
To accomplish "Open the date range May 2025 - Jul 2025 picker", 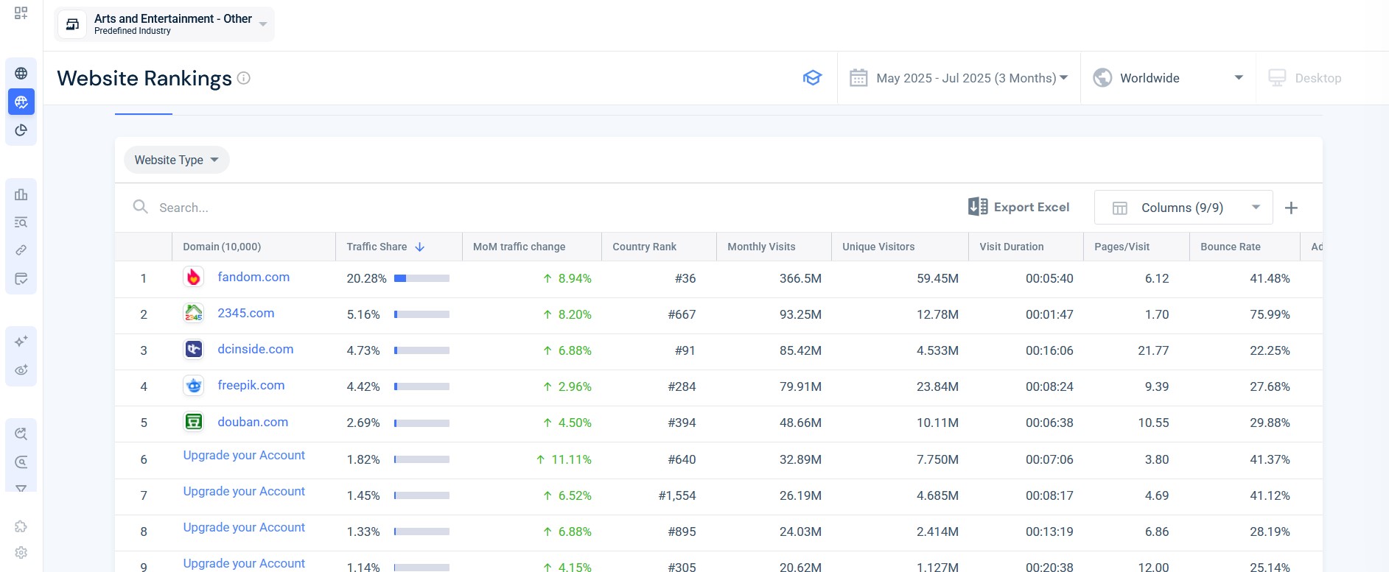I will pyautogui.click(x=959, y=78).
